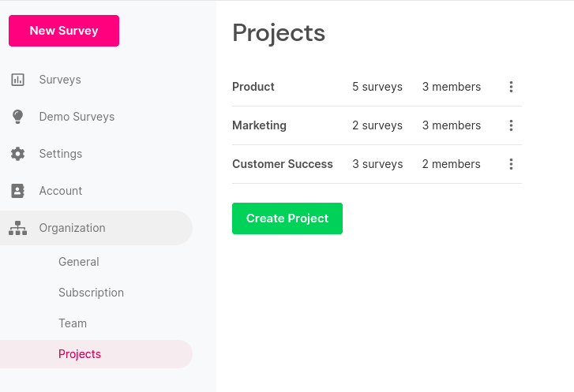Select the Marketing project name
Screen dimensions: 574x392
(x=259, y=125)
